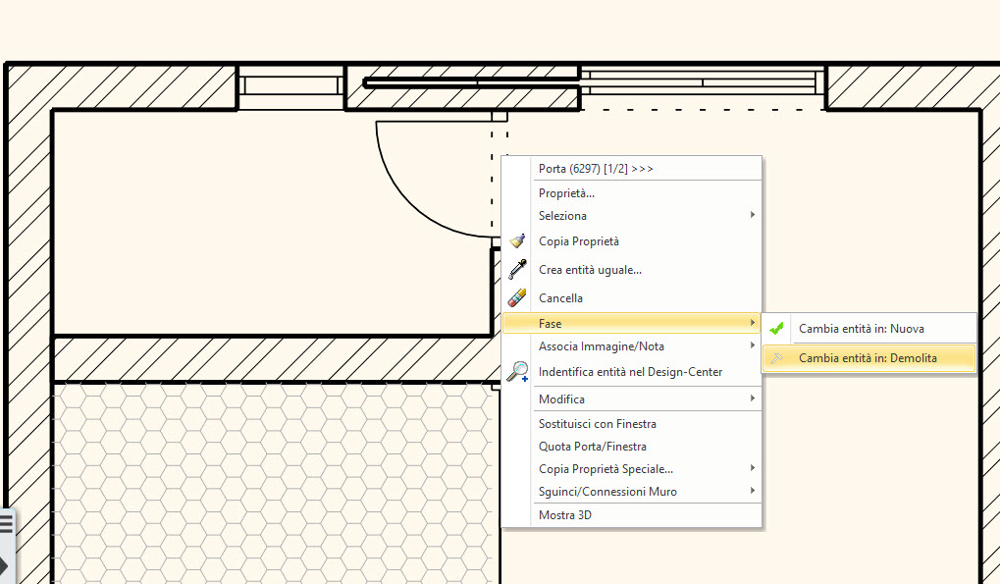
Task: Open the Associa Immagine/Nota submenu
Action: tap(632, 346)
